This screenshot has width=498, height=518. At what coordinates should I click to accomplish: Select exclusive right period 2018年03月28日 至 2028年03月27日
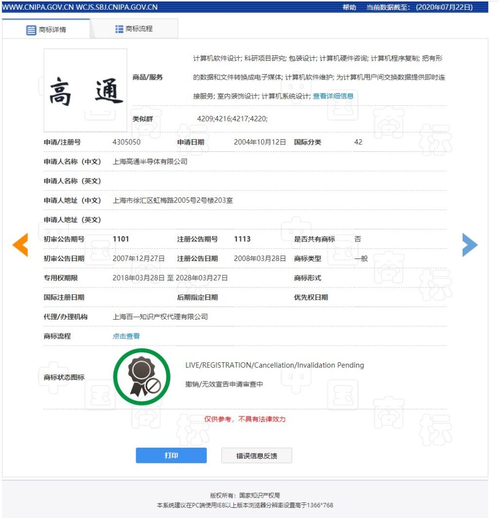click(170, 278)
